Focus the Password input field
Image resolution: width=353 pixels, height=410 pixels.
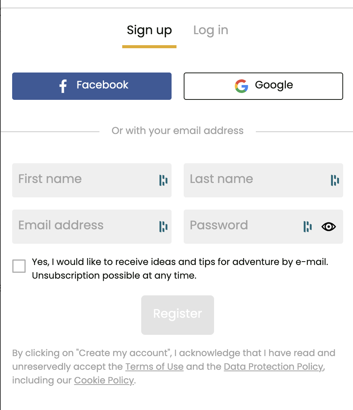pos(263,227)
